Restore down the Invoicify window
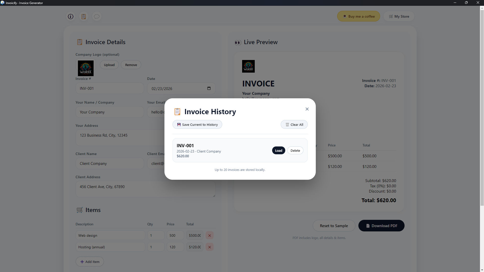Screen dimensions: 484x272 point(466,3)
